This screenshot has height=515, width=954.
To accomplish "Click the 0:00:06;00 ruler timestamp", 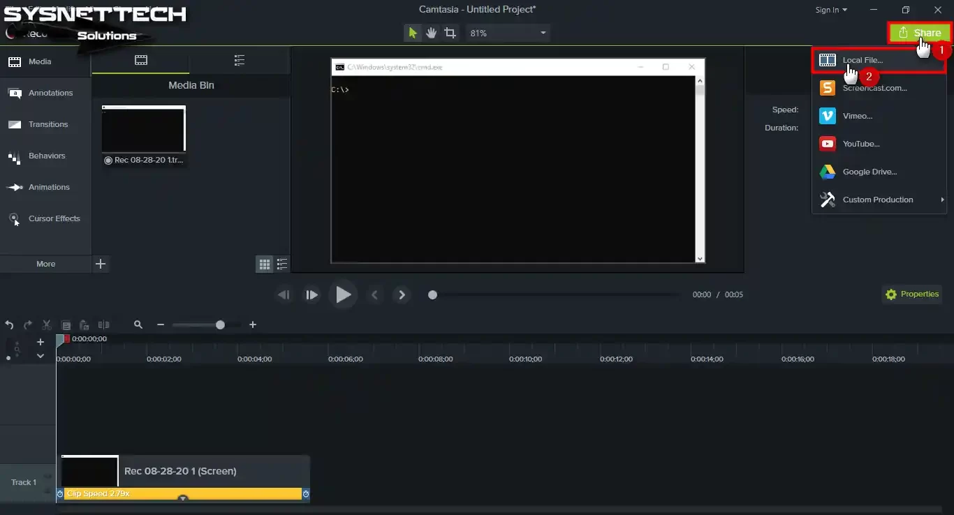I will point(346,359).
